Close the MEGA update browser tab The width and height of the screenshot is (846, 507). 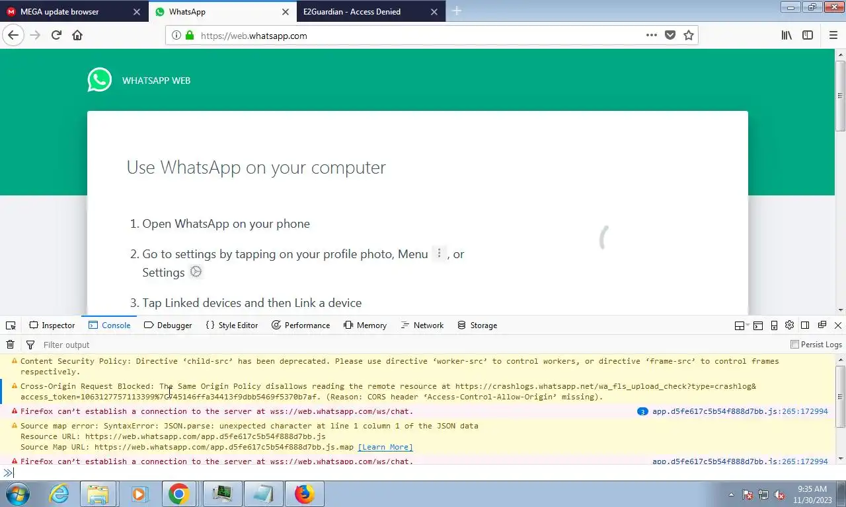click(x=137, y=12)
